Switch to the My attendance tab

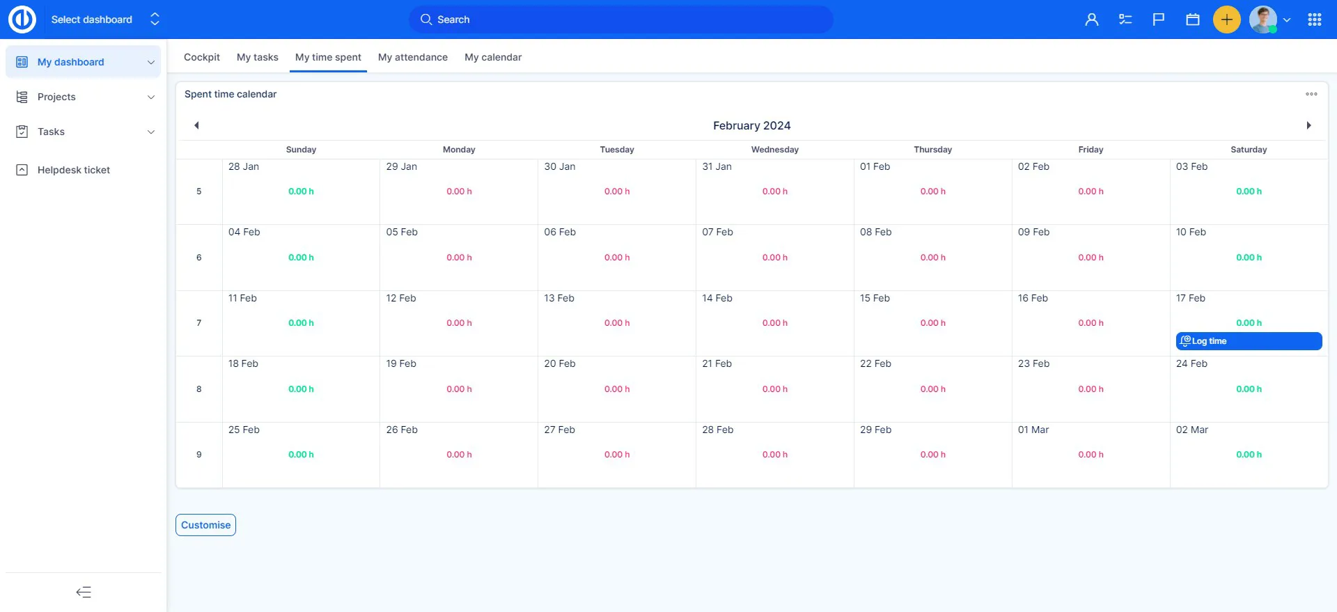click(412, 57)
